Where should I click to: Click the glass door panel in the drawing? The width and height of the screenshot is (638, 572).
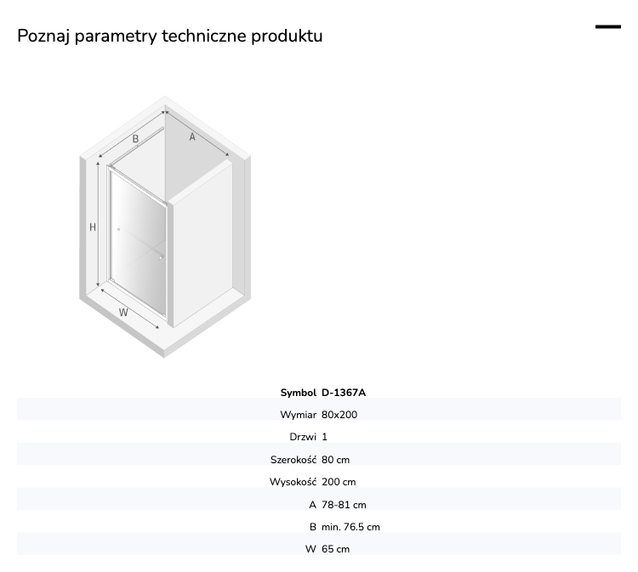click(138, 242)
